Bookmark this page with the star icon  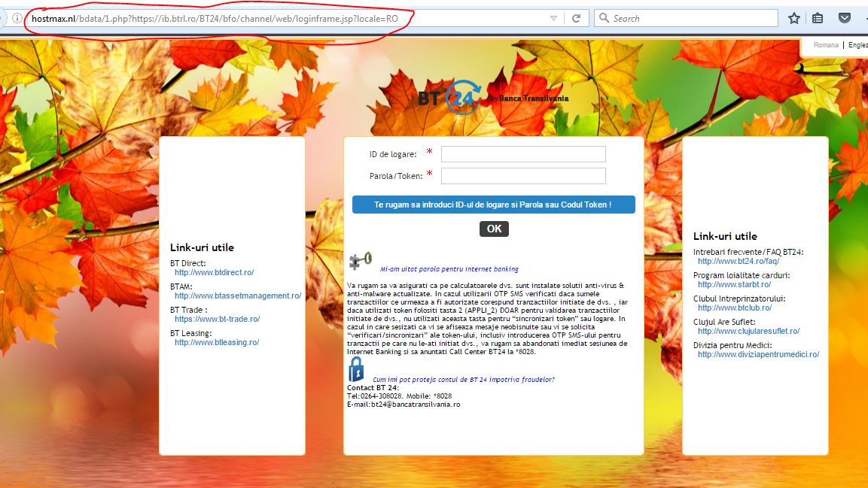tap(793, 18)
